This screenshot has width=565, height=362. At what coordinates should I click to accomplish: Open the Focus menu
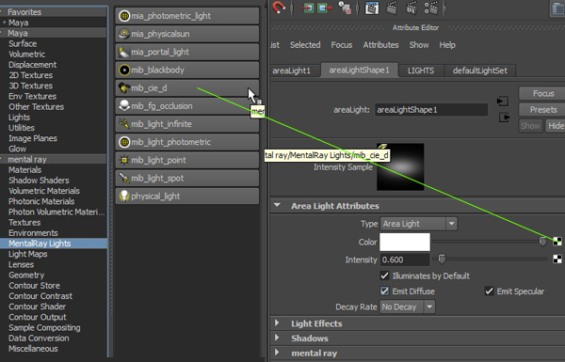coord(342,45)
